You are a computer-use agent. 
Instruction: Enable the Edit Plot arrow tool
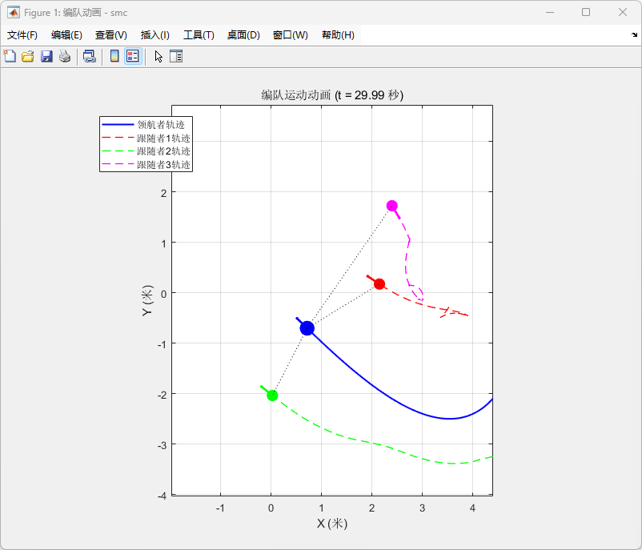point(158,56)
